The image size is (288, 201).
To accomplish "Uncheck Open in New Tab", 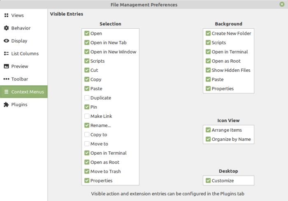I will coord(87,43).
